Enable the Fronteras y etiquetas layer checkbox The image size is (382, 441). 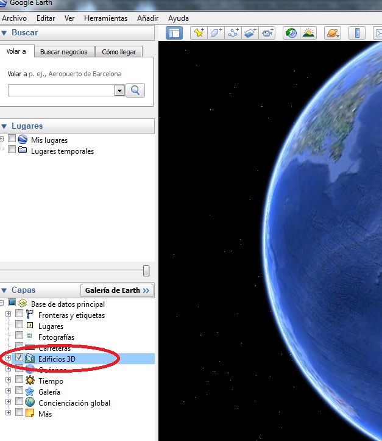[19, 315]
